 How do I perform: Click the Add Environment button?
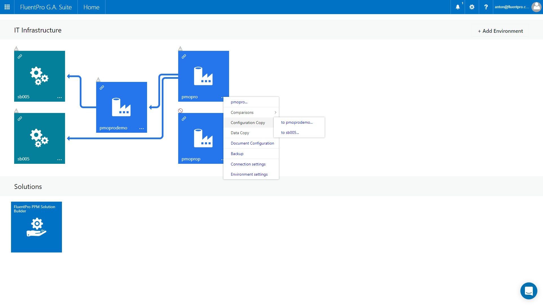[x=500, y=31]
